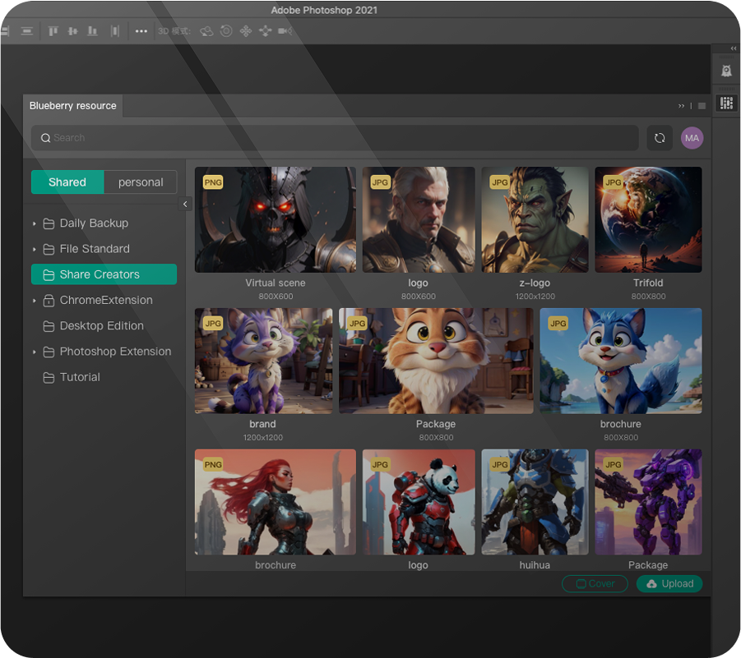The width and height of the screenshot is (741, 658).
Task: Click the Blueberry grid panel icon in right dock
Action: click(726, 104)
